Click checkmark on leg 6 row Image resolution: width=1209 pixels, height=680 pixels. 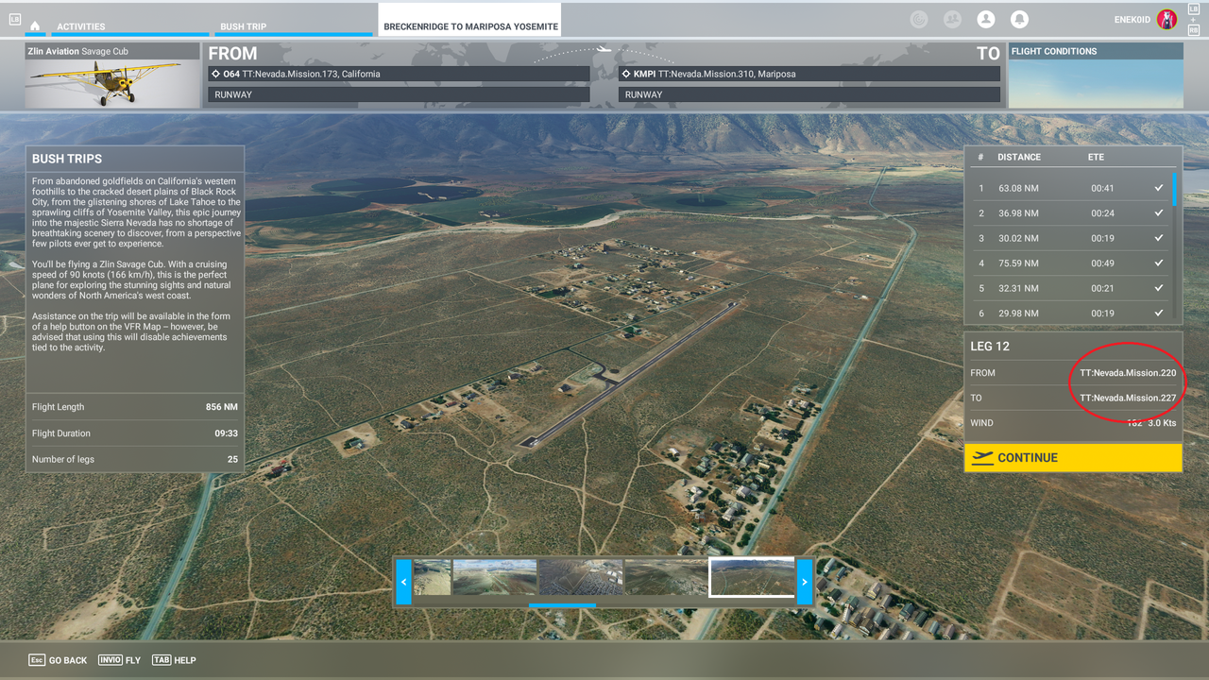pyautogui.click(x=1158, y=313)
